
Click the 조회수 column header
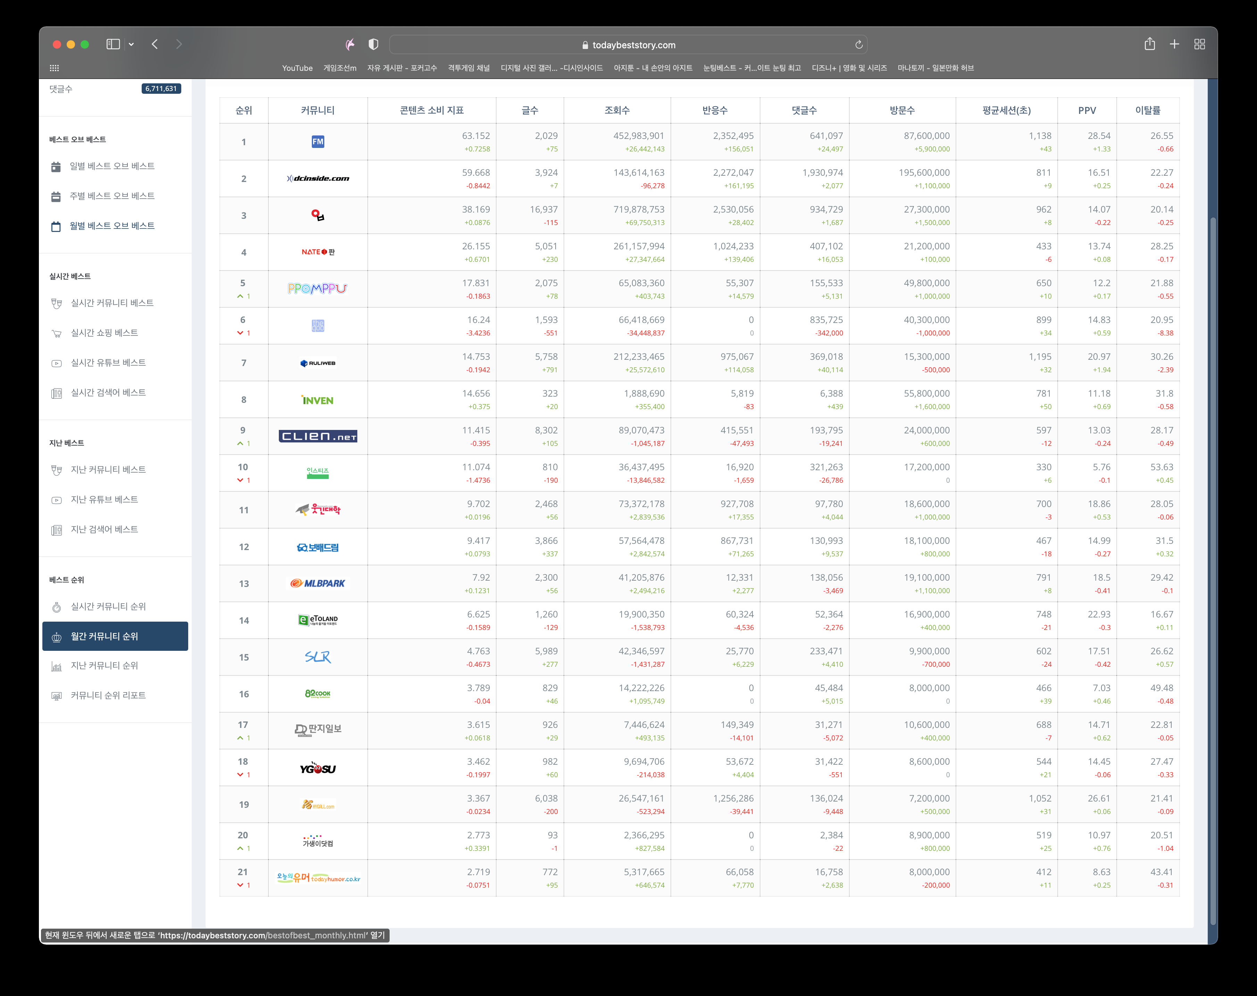616,110
